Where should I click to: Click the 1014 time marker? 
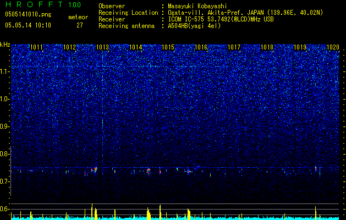point(135,47)
